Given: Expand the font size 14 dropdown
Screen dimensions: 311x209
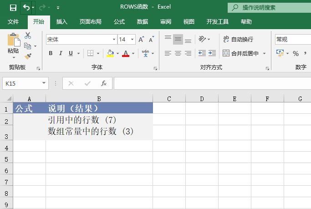Looking at the screenshot, I should click(132, 40).
